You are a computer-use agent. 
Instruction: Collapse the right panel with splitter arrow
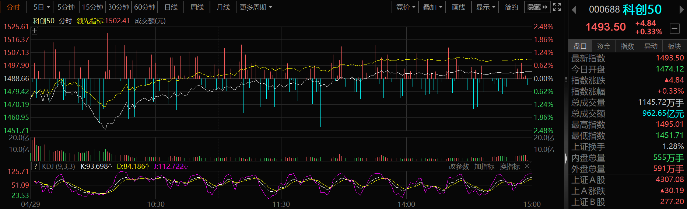[x=566, y=159]
